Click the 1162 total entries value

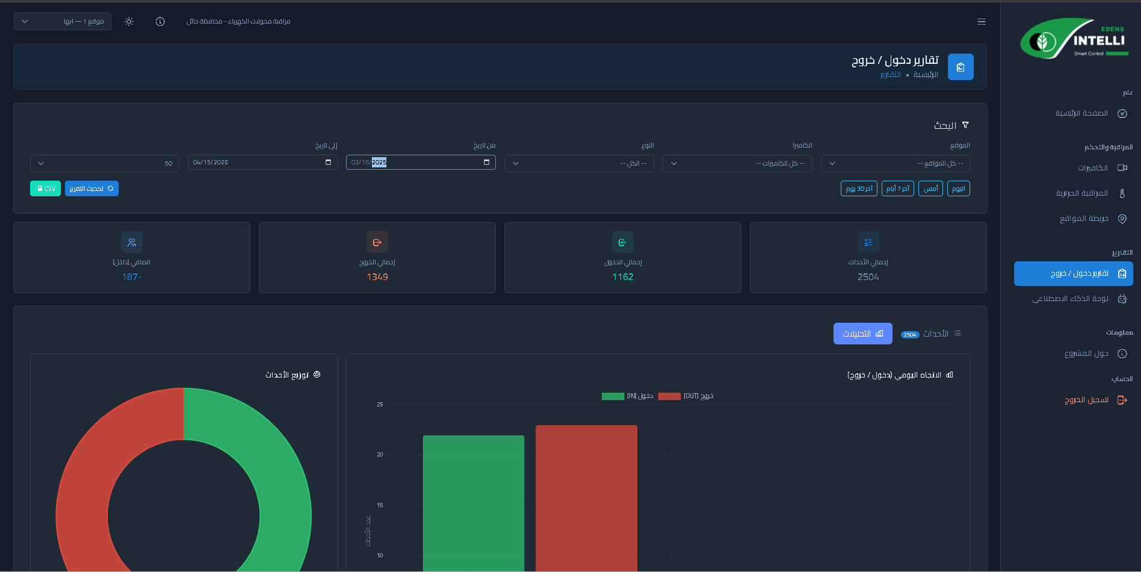pos(623,277)
